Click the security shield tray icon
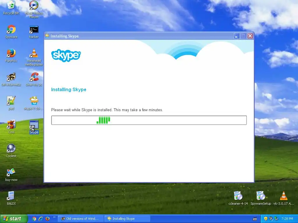Image resolution: width=298 pixels, height=223 pixels. tap(266, 219)
